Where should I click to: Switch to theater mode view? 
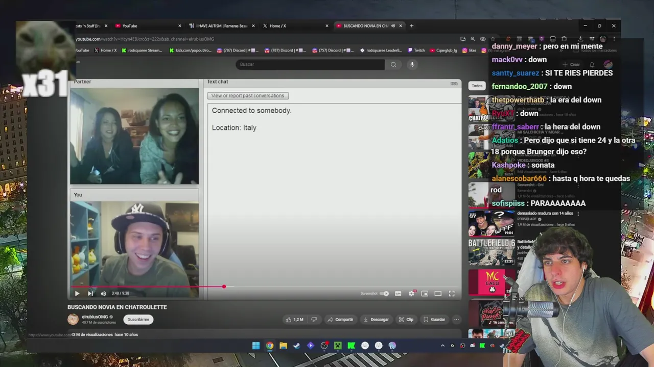click(x=438, y=294)
